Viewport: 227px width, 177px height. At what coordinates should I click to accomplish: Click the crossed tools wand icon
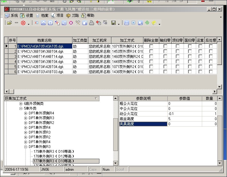(x=78, y=23)
